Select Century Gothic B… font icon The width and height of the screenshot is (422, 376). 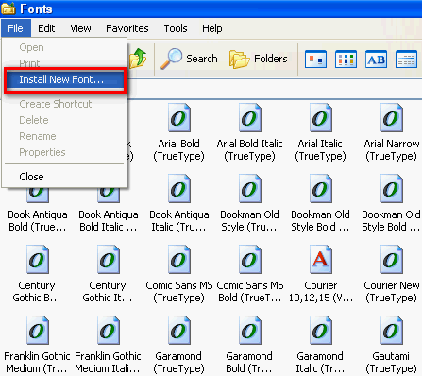coord(38,260)
